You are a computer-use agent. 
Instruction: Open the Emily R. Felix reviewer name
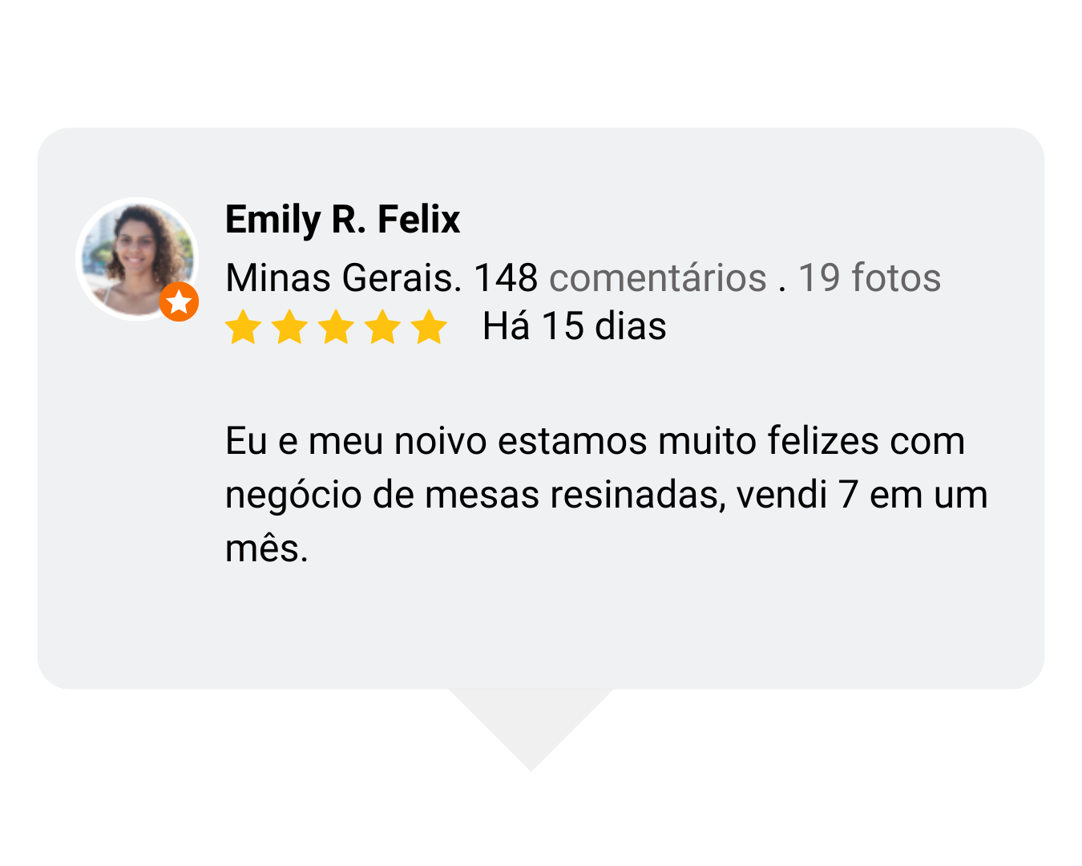[x=342, y=220]
